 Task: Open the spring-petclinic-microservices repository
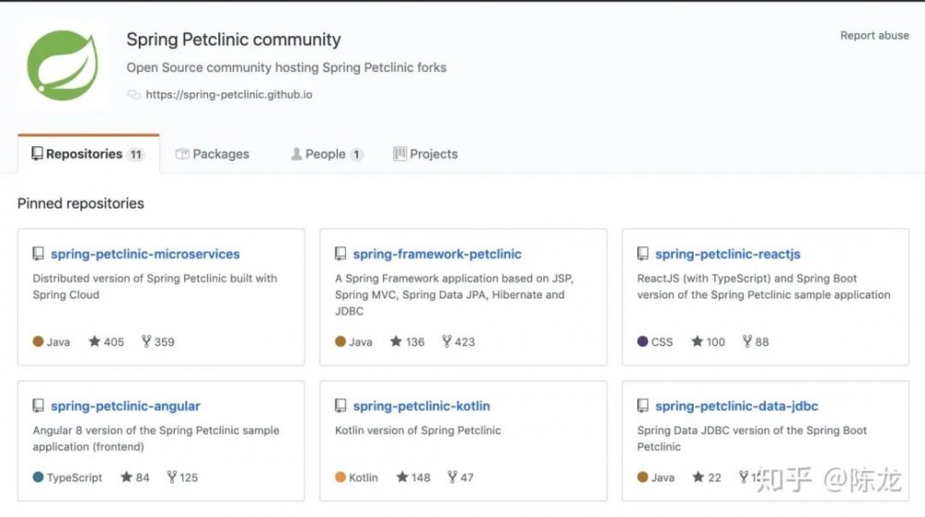click(145, 254)
